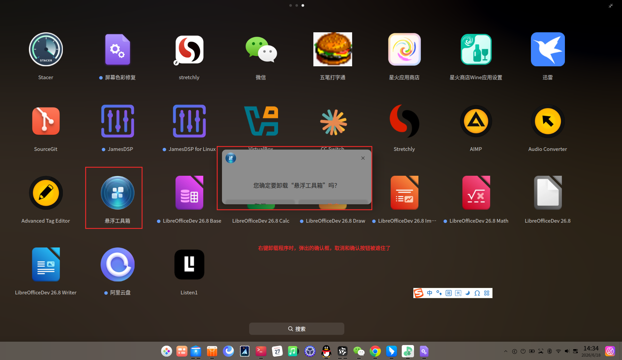Open Wi-Fi network tray icon
622x360 pixels.
(558, 351)
